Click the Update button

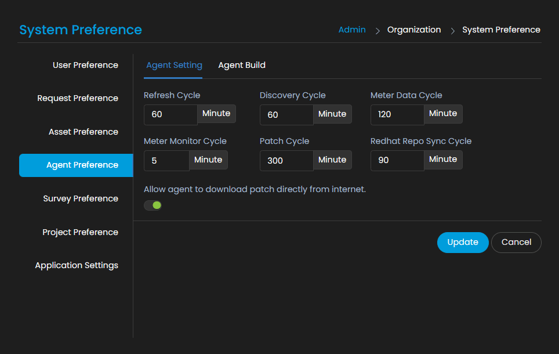[x=462, y=243]
